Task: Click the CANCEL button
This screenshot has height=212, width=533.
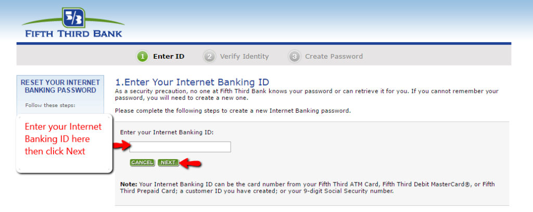Action: click(x=142, y=163)
